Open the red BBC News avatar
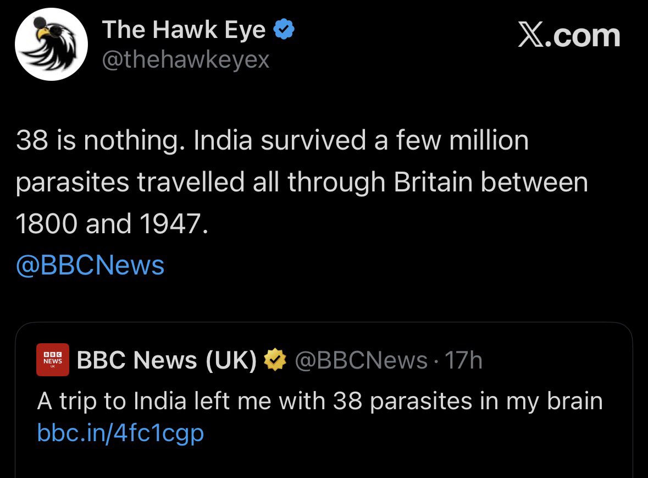This screenshot has width=648, height=478. (52, 359)
